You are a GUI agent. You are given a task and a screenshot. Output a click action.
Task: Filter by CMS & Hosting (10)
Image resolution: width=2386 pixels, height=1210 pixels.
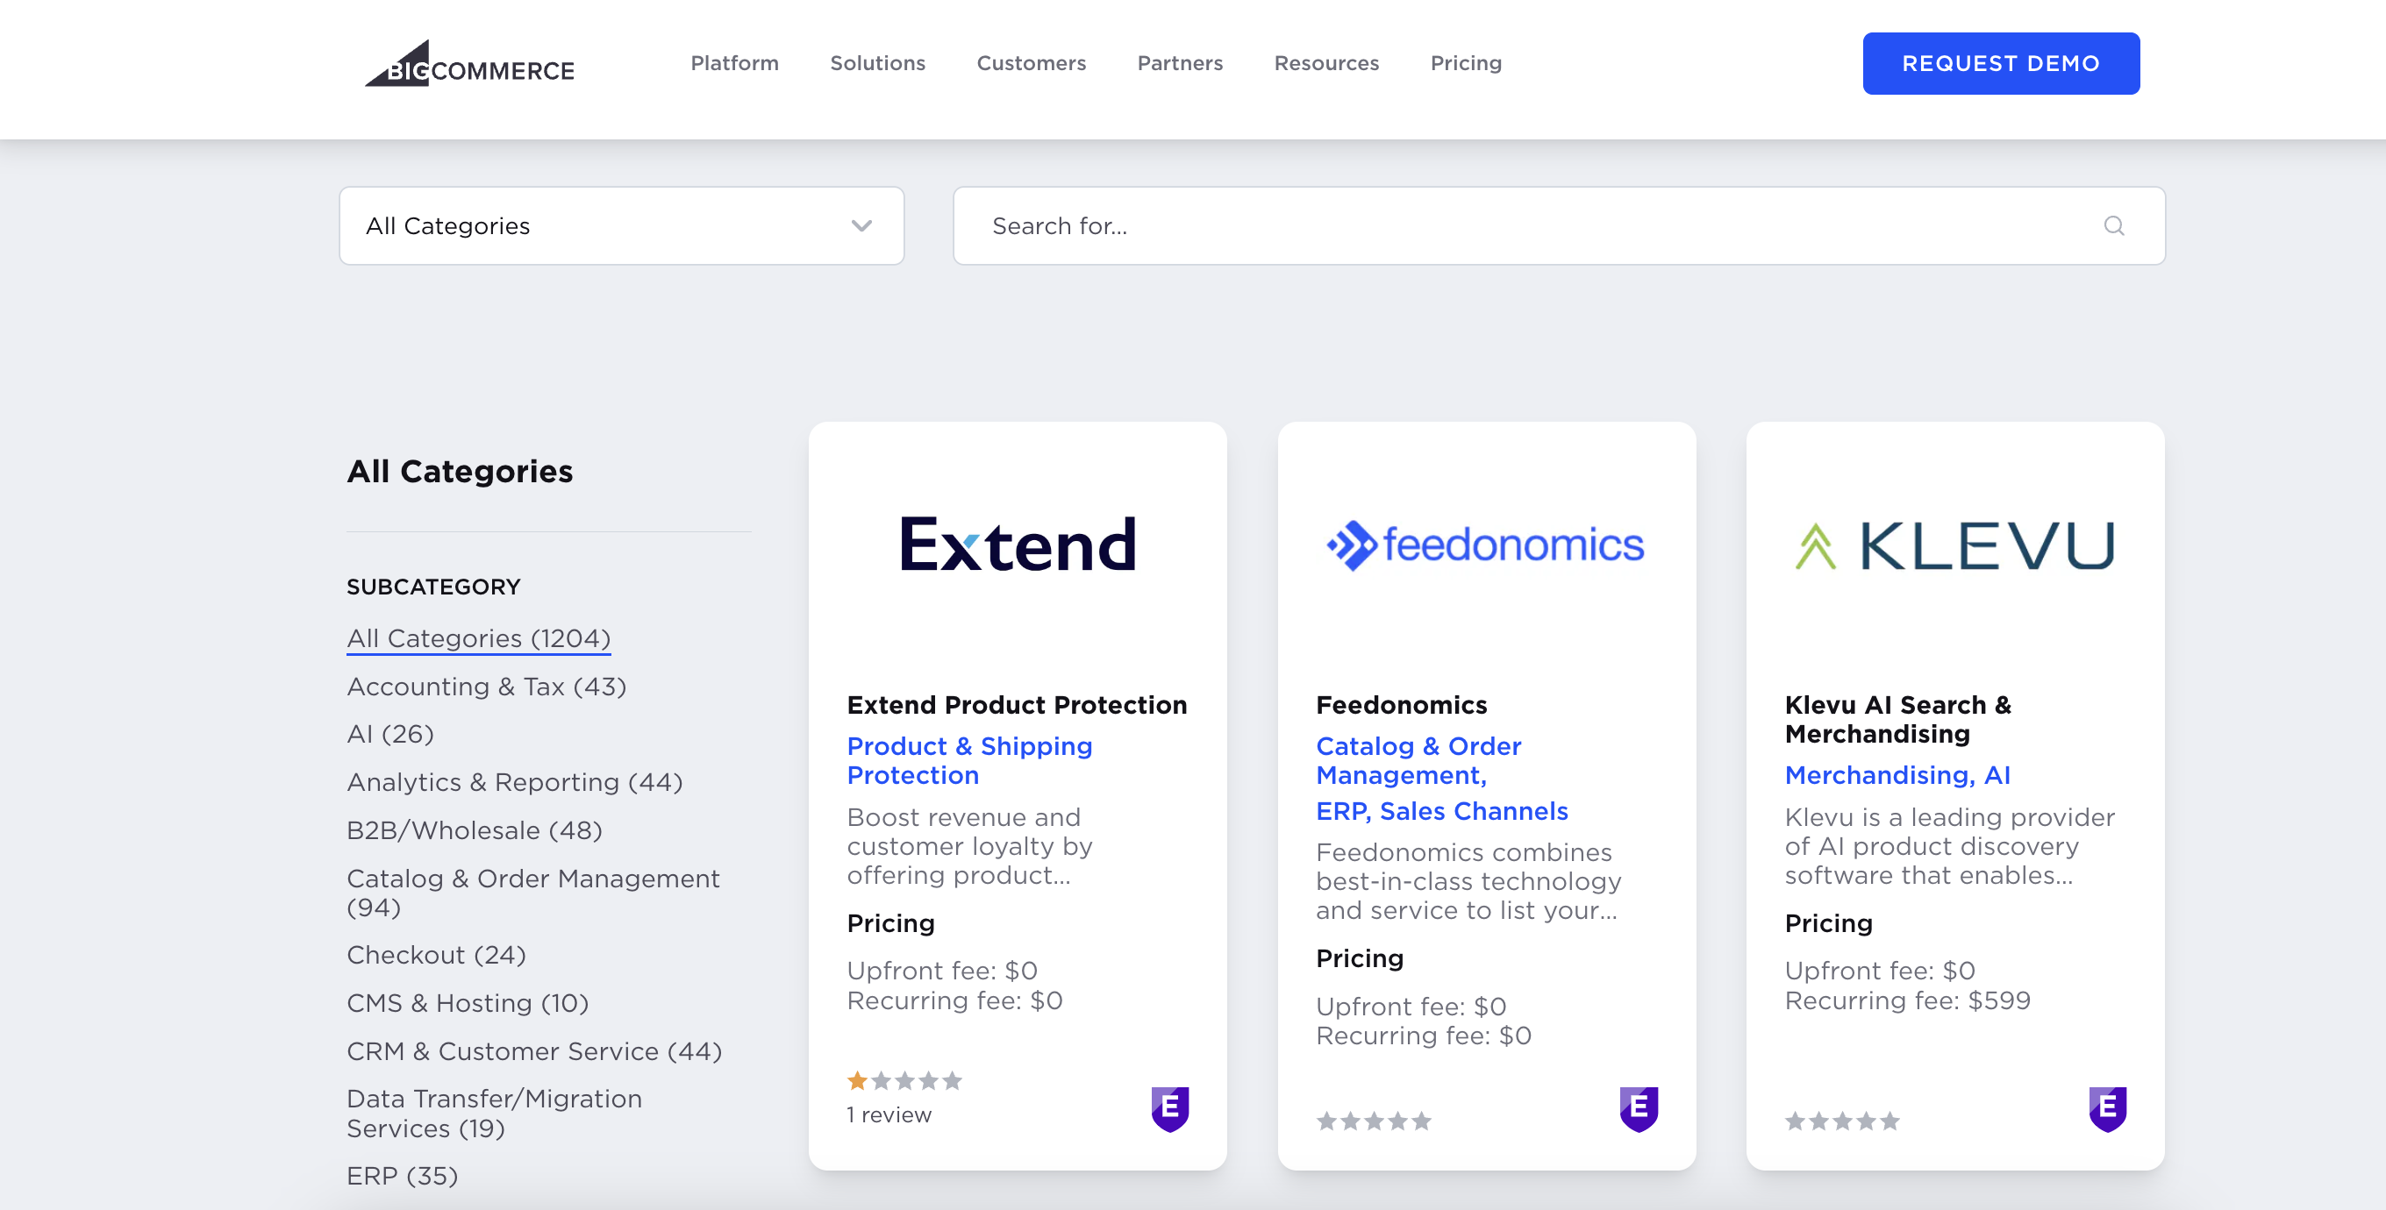467,1004
